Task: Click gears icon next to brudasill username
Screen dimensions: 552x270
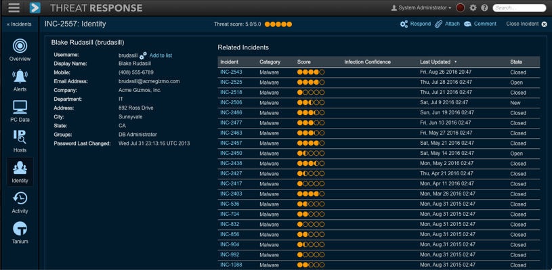Action: click(x=143, y=55)
